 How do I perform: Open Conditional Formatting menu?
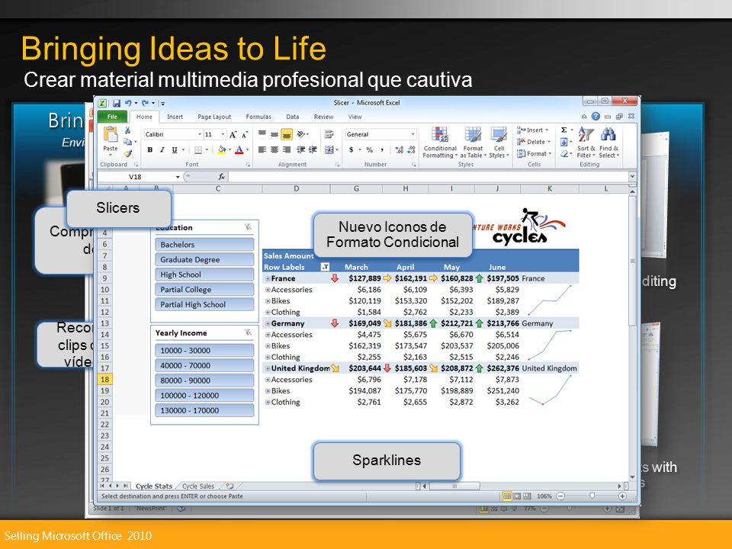440,143
